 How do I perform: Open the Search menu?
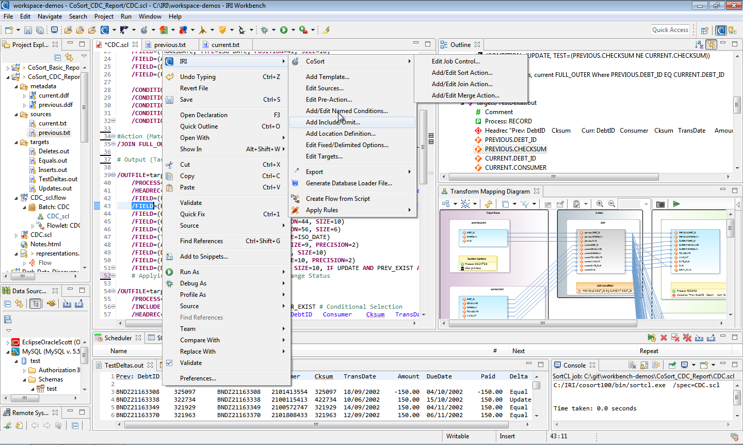78,17
